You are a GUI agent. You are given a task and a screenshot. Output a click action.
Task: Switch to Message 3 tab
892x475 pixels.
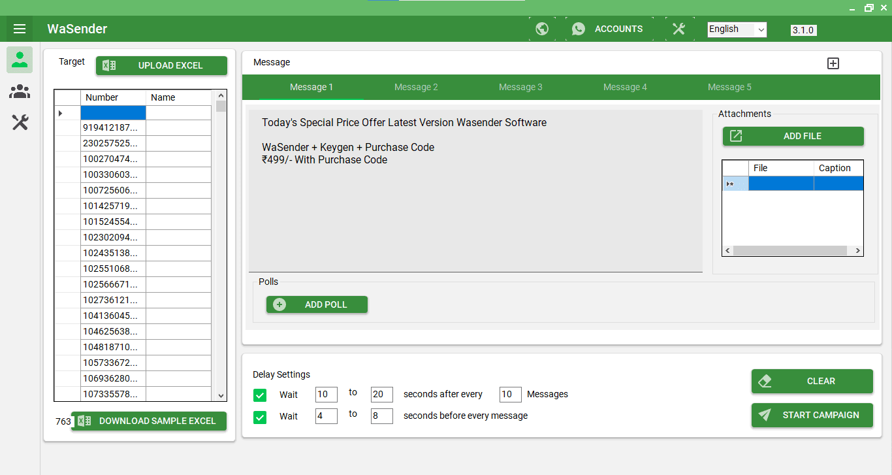click(x=520, y=87)
